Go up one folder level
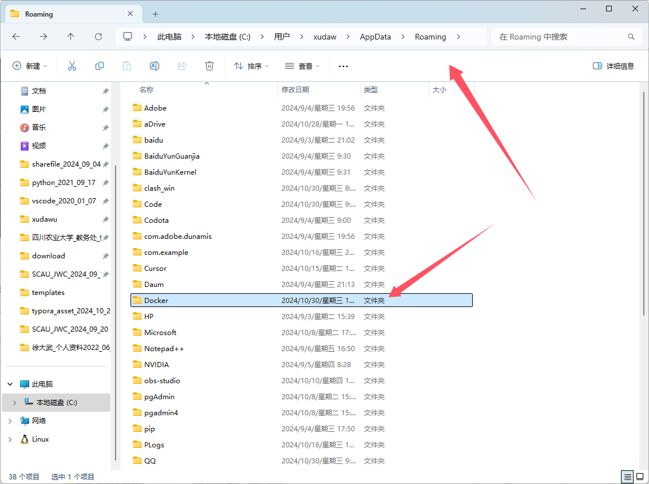This screenshot has height=484, width=649. pos(71,37)
